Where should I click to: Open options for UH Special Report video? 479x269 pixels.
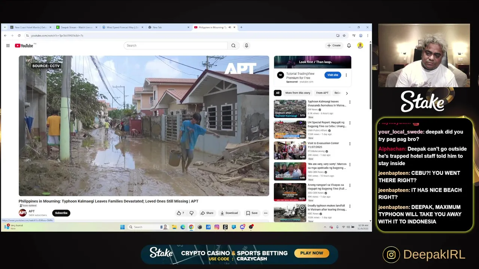click(350, 123)
